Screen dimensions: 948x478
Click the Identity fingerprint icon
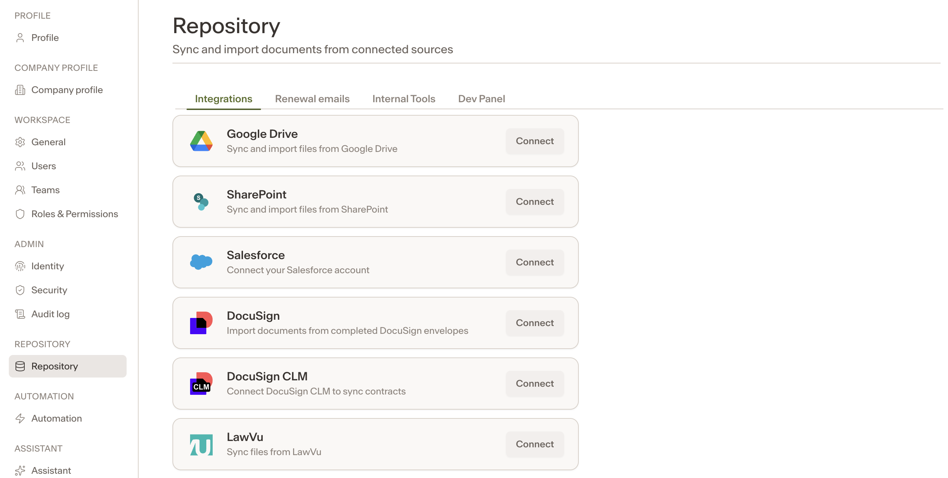pos(20,266)
